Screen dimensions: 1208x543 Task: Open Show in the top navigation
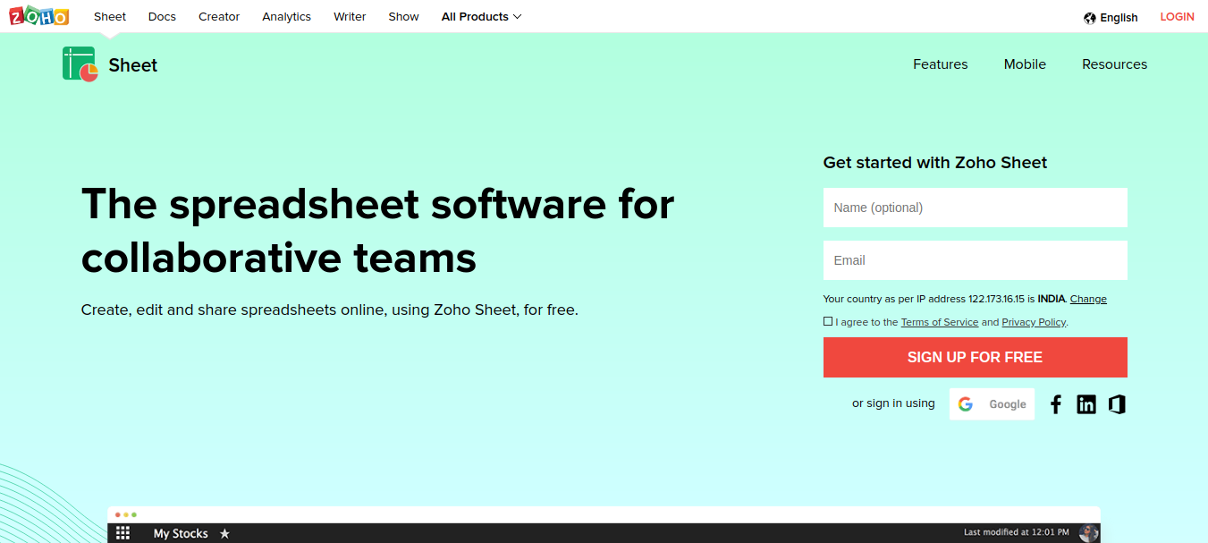pyautogui.click(x=403, y=17)
